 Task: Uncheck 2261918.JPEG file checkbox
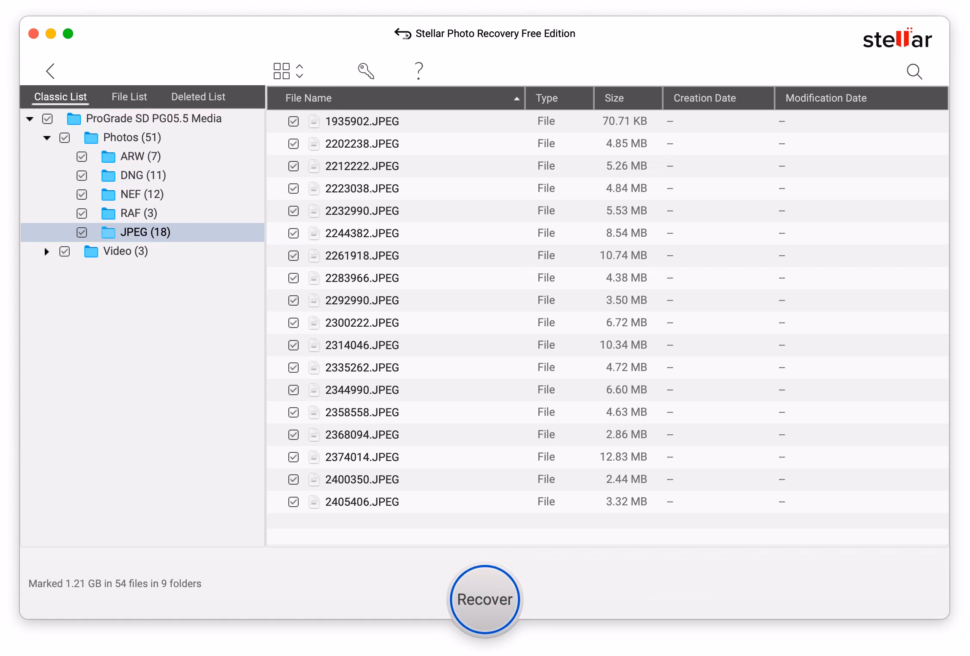293,256
